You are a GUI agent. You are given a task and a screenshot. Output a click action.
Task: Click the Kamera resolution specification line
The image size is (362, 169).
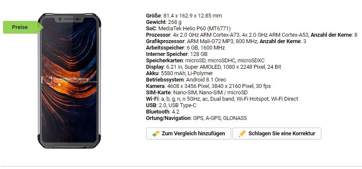[209, 86]
